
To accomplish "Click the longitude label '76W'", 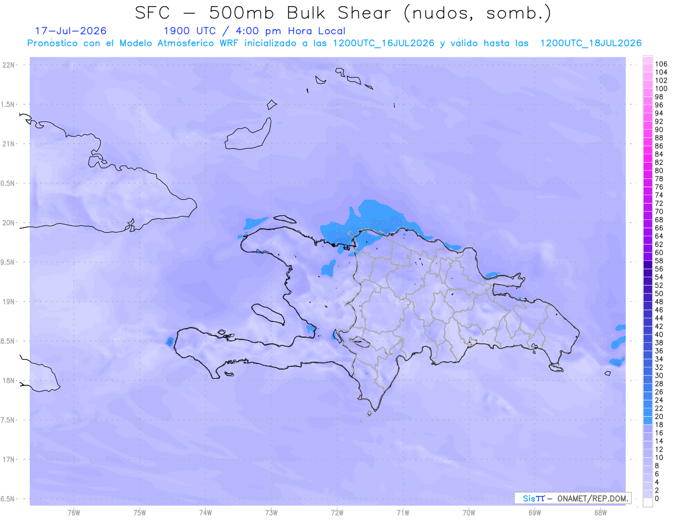I will (74, 512).
